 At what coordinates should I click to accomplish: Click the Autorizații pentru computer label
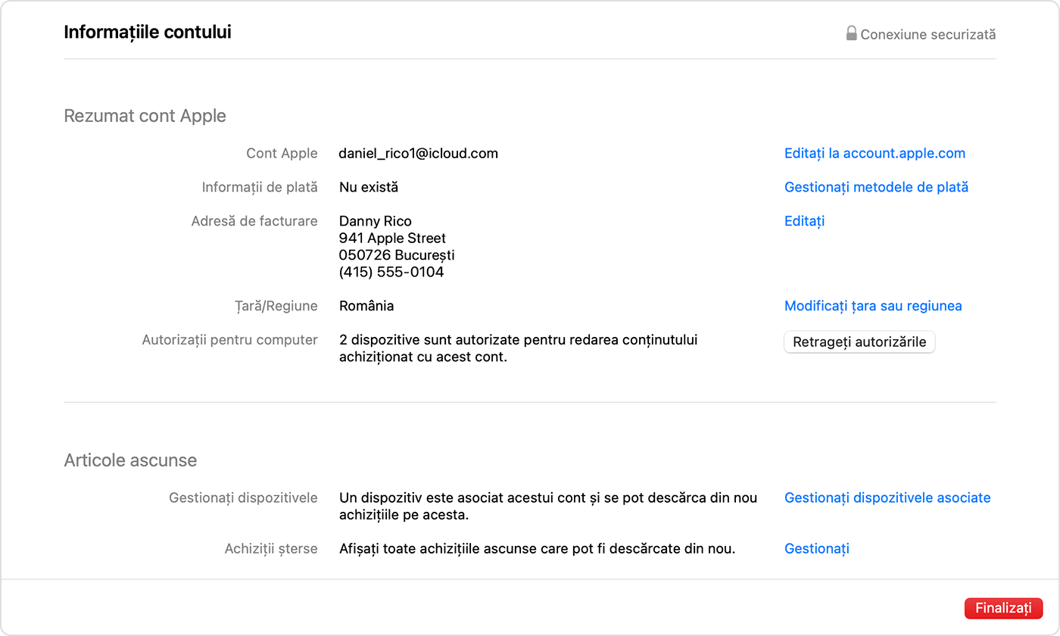click(x=230, y=340)
